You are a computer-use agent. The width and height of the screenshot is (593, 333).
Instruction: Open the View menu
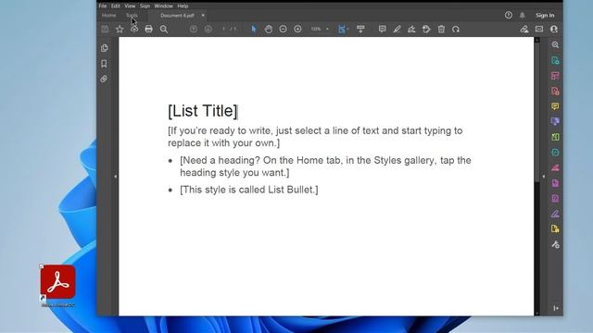[130, 6]
